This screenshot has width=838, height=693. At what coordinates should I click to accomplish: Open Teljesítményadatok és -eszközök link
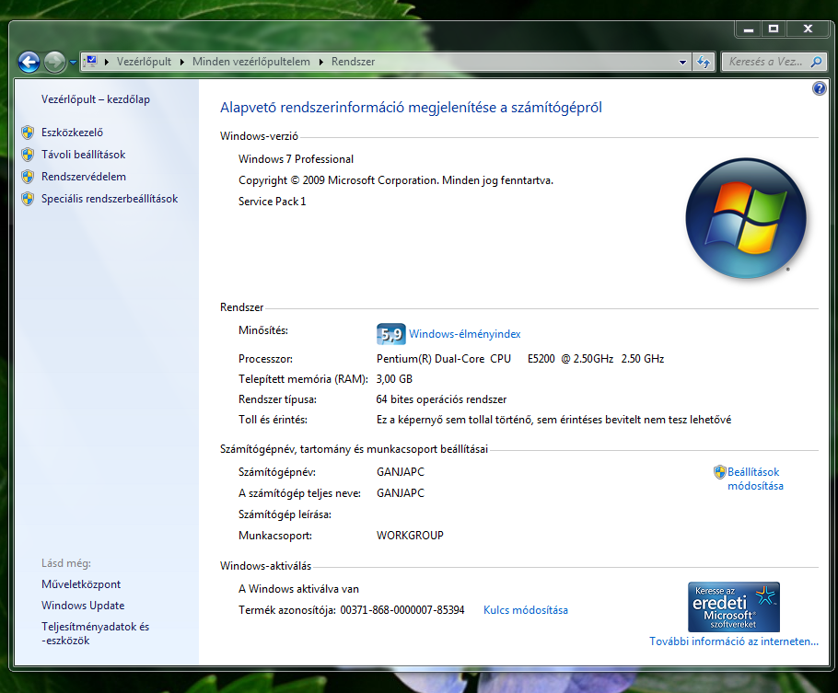[95, 633]
